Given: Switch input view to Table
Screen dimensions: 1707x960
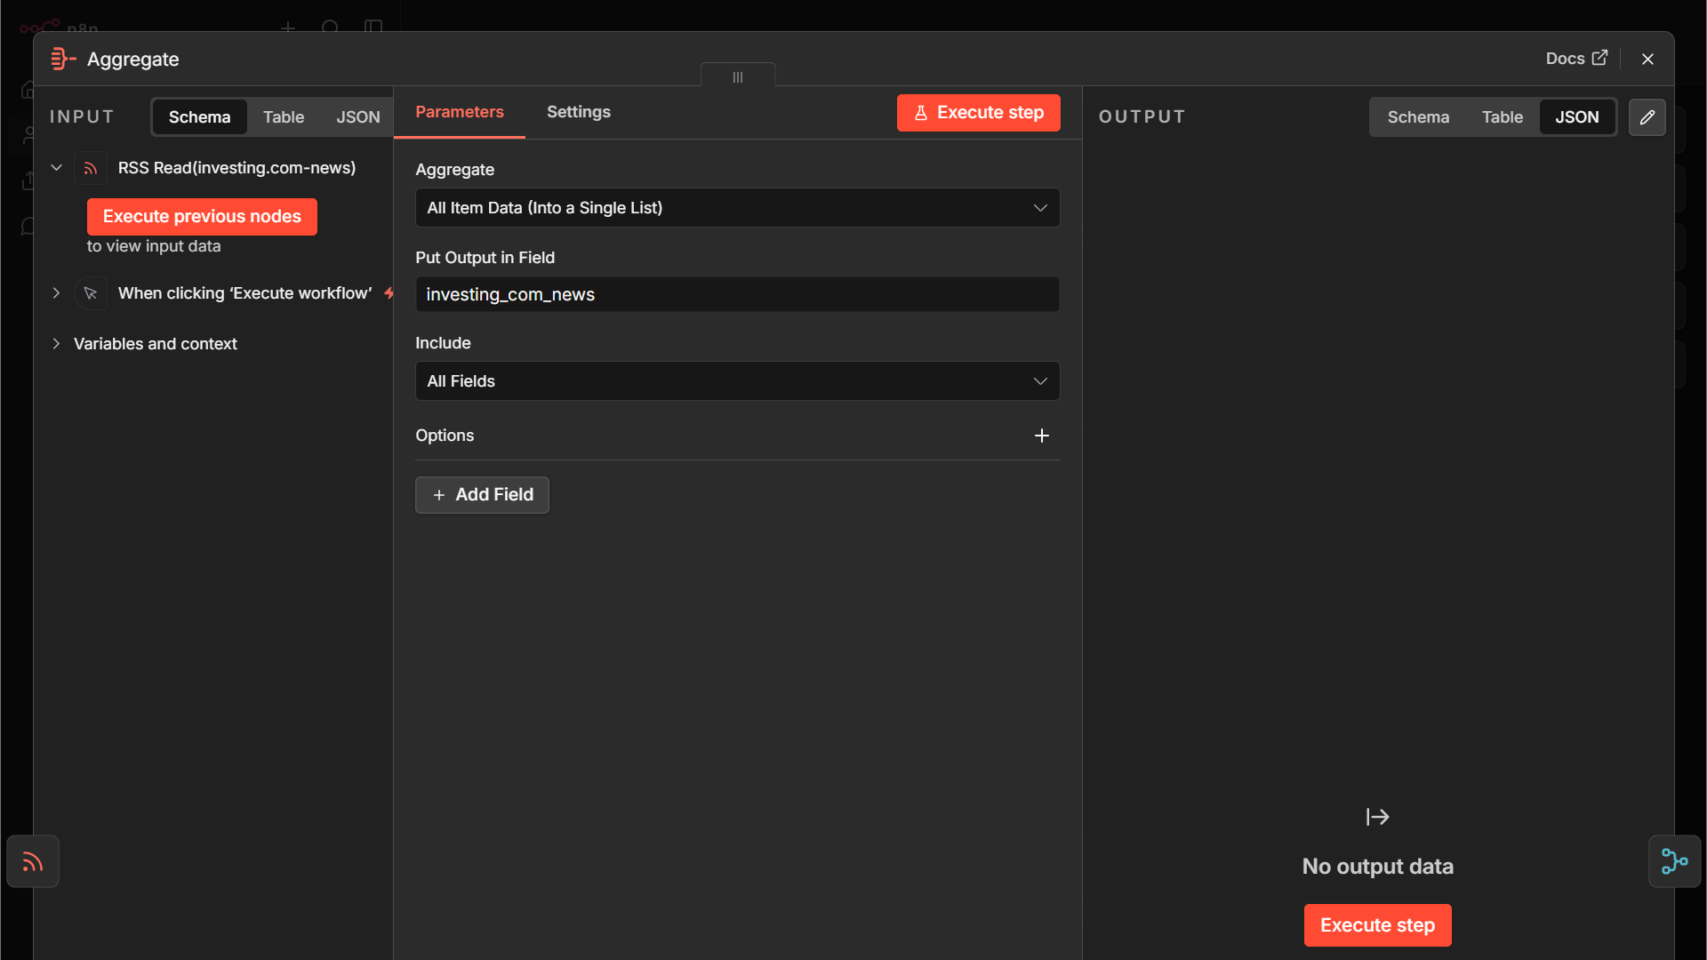Looking at the screenshot, I should [284, 117].
